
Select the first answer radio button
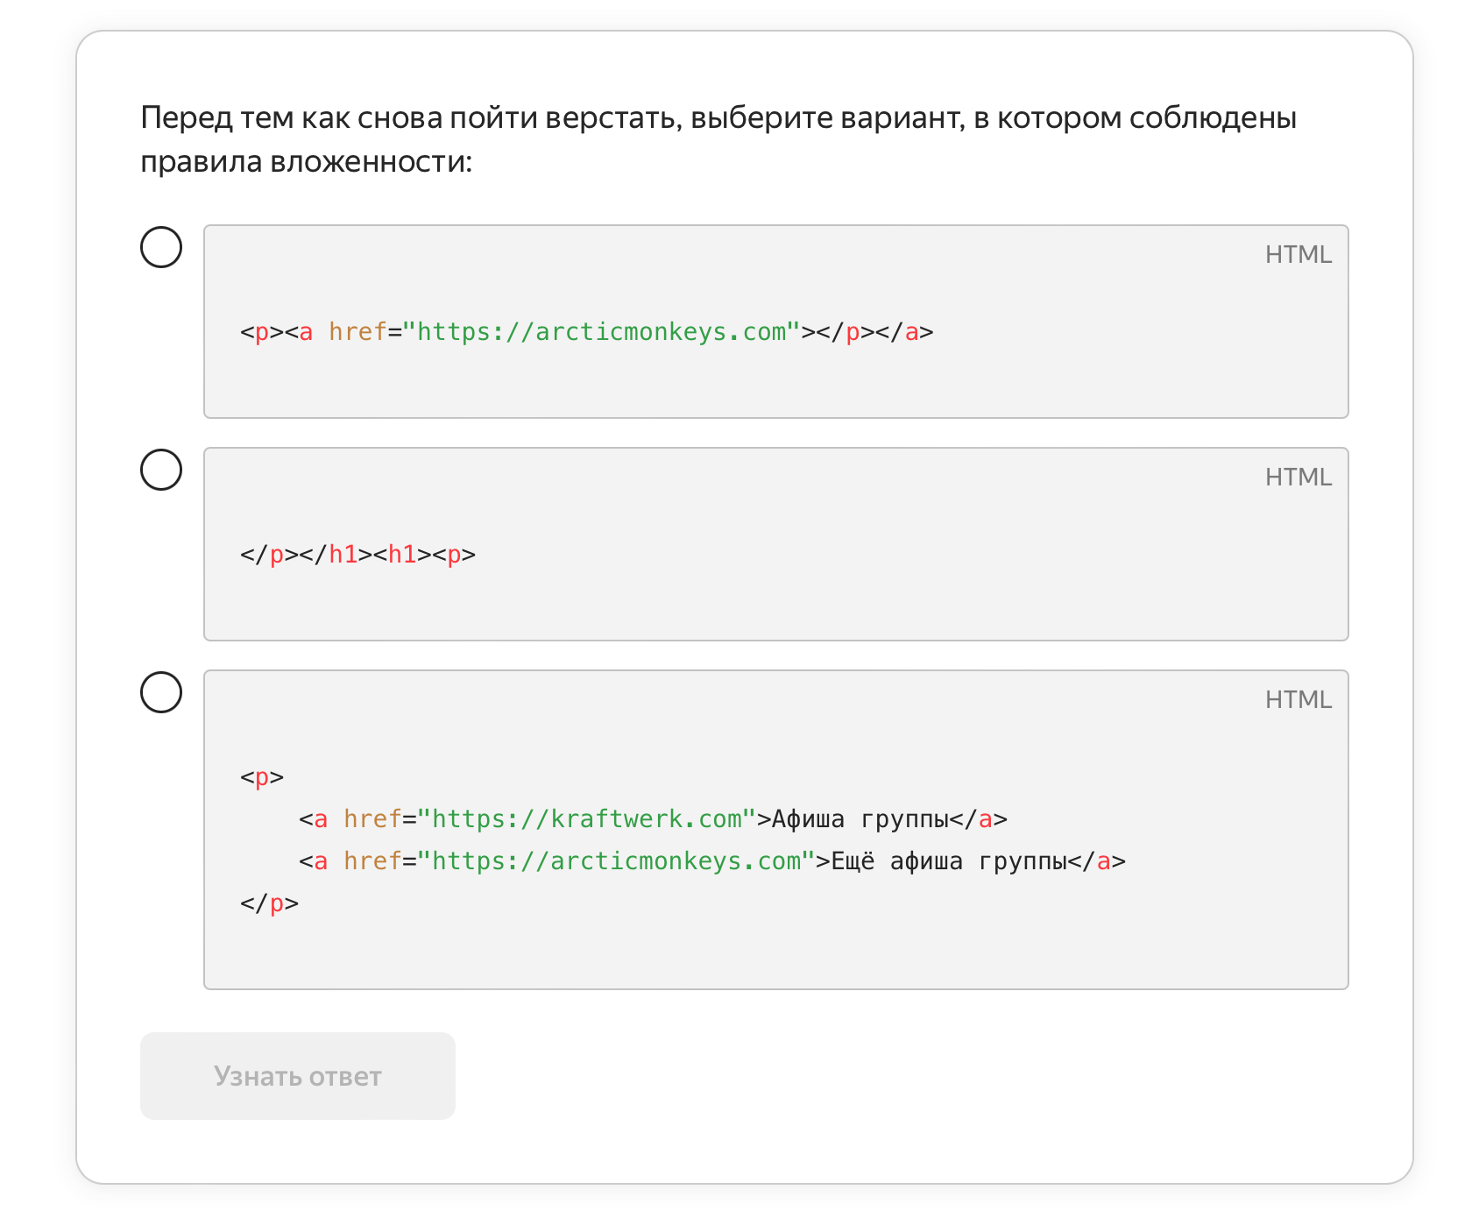click(161, 248)
